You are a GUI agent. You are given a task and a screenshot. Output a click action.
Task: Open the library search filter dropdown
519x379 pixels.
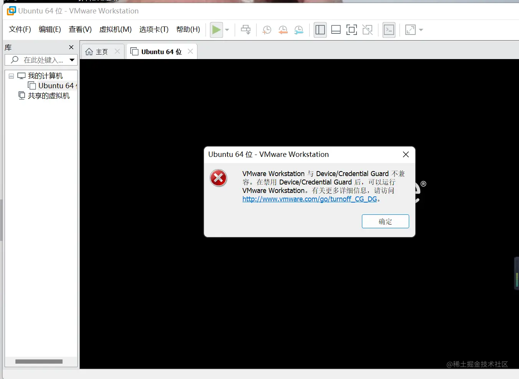(72, 60)
